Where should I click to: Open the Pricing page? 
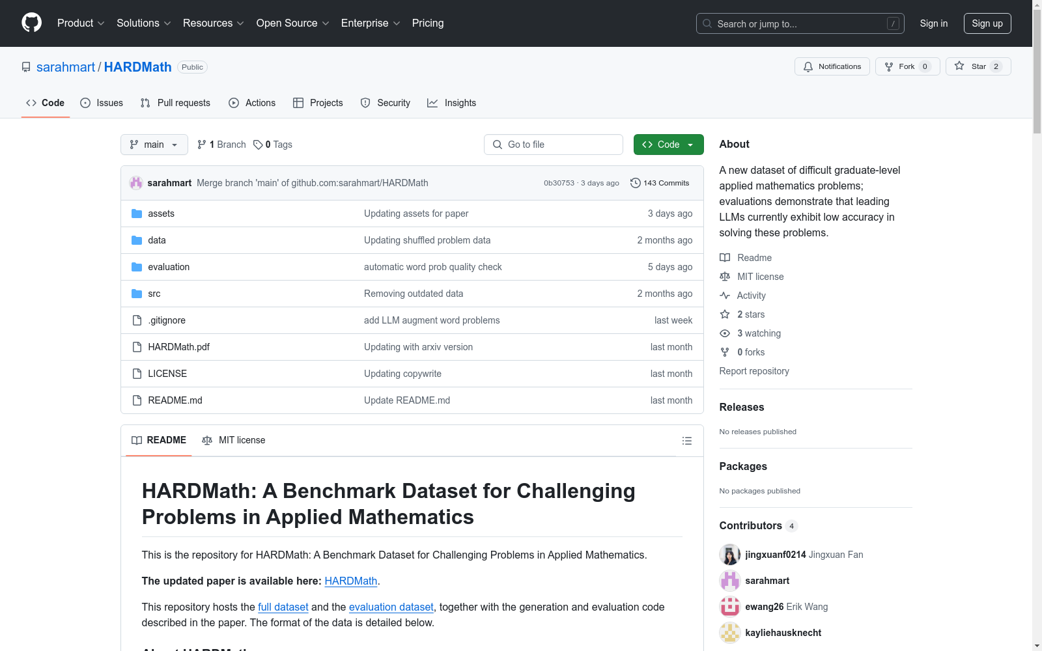428,23
